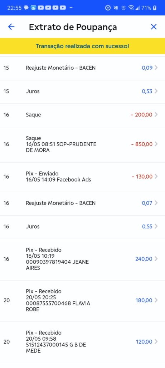Open chevron beside -130,00 Facebook Ads Pix

pos(156,176)
